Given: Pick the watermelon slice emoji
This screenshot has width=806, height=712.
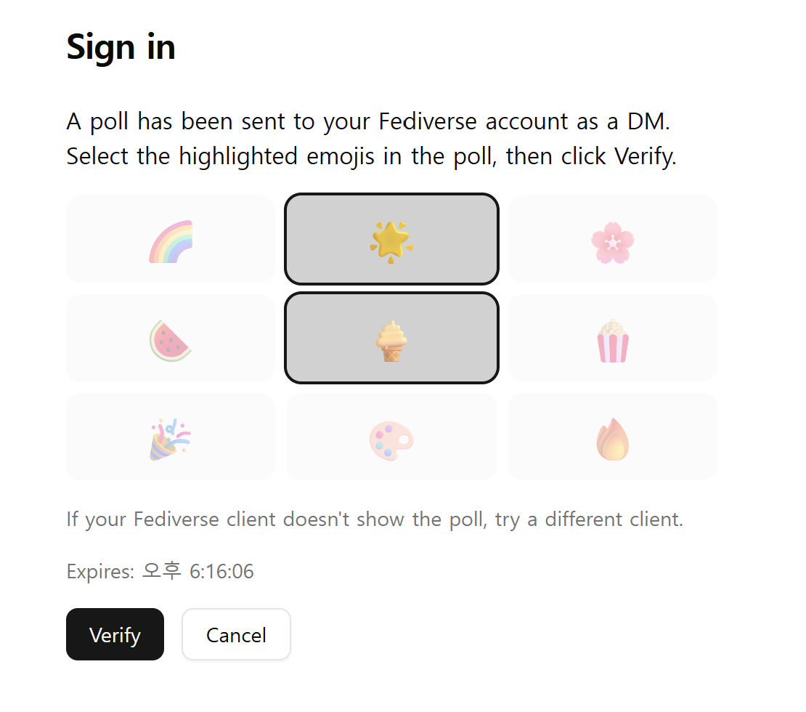Looking at the screenshot, I should [x=171, y=339].
